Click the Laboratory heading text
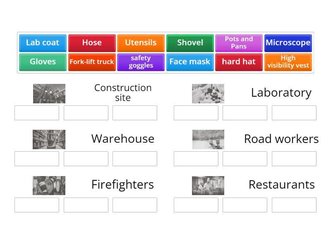The height and width of the screenshot is (248, 331). (x=281, y=93)
